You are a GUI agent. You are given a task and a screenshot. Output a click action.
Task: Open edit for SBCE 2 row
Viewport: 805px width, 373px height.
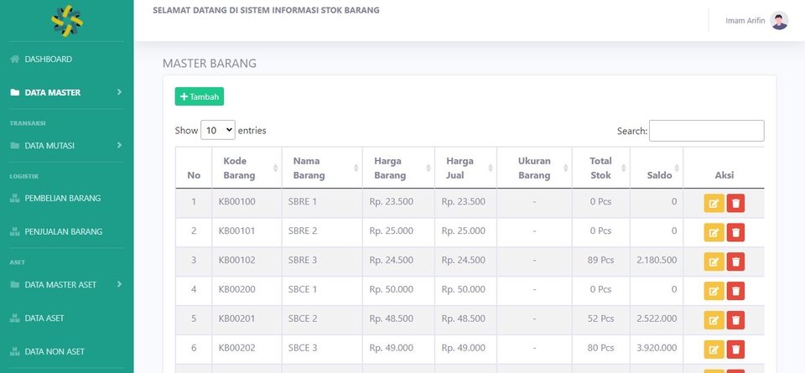[714, 320]
